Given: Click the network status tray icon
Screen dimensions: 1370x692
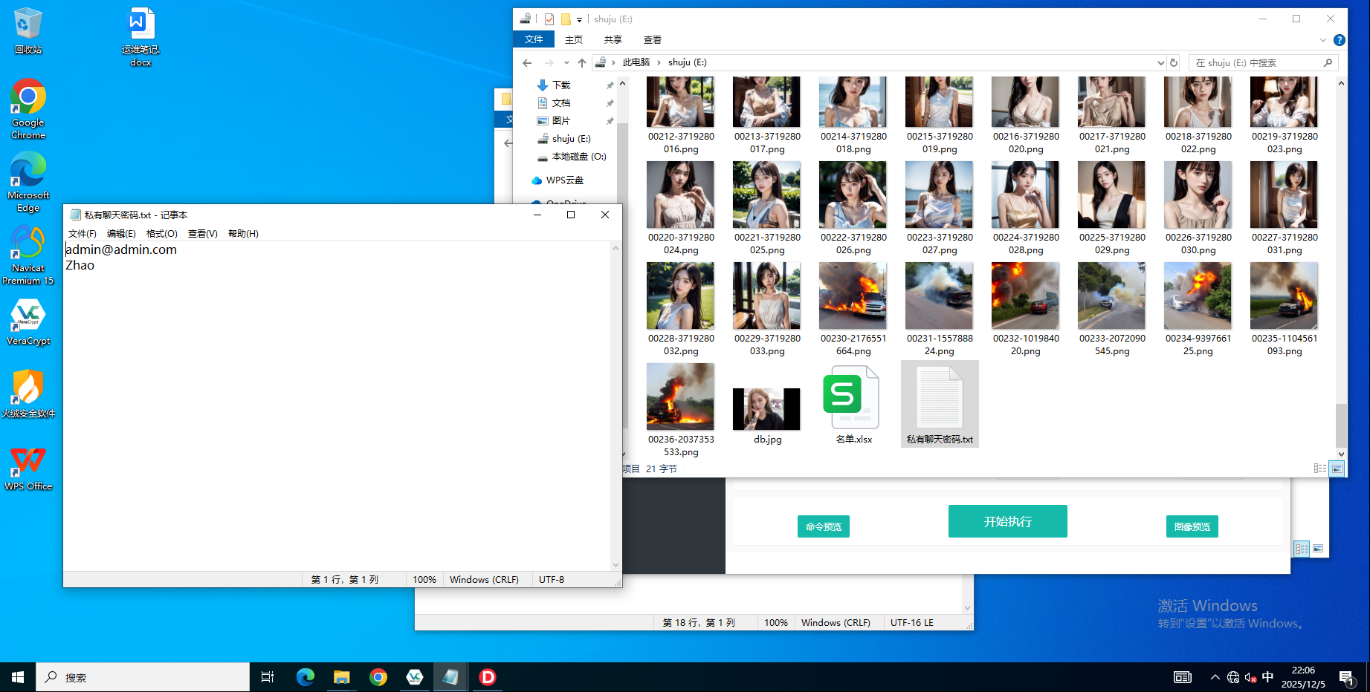Looking at the screenshot, I should 1233,677.
